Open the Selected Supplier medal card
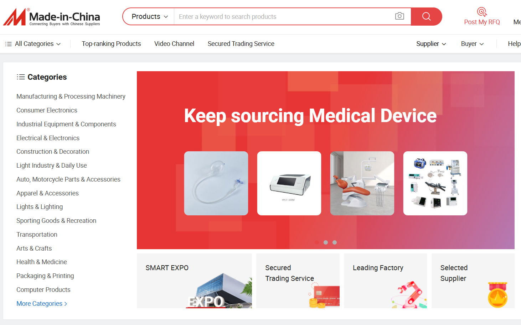 click(x=473, y=281)
